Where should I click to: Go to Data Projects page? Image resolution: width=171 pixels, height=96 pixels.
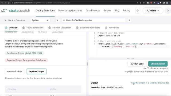(x=93, y=10)
